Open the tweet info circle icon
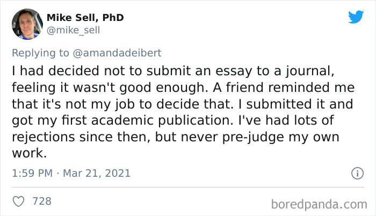The image size is (376, 216). tap(355, 174)
